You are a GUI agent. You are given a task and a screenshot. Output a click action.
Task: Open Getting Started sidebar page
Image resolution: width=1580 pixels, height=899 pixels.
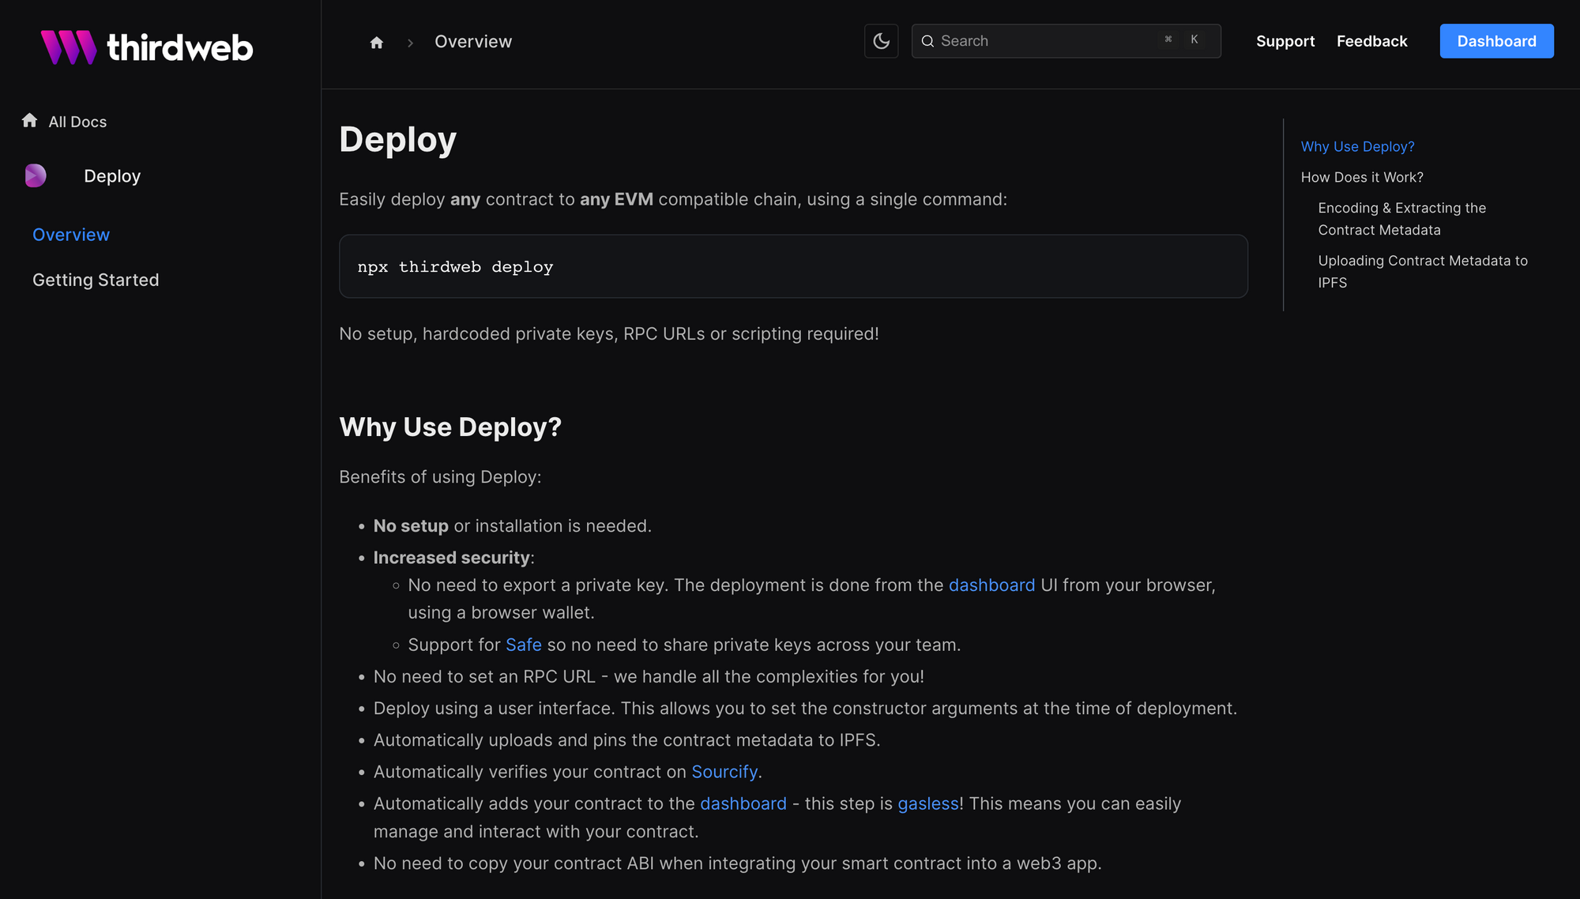pos(96,280)
